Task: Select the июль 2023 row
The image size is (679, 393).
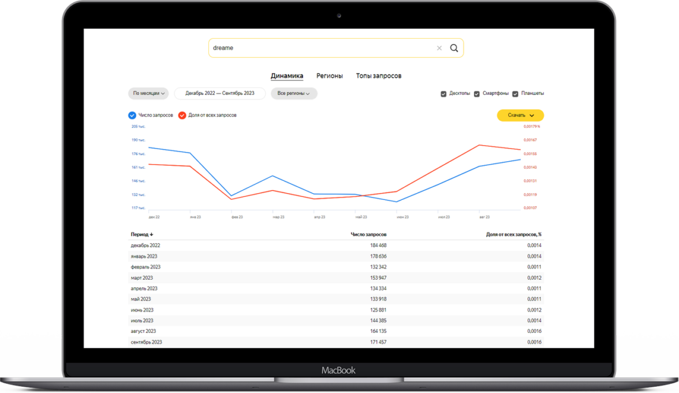Action: (336, 321)
